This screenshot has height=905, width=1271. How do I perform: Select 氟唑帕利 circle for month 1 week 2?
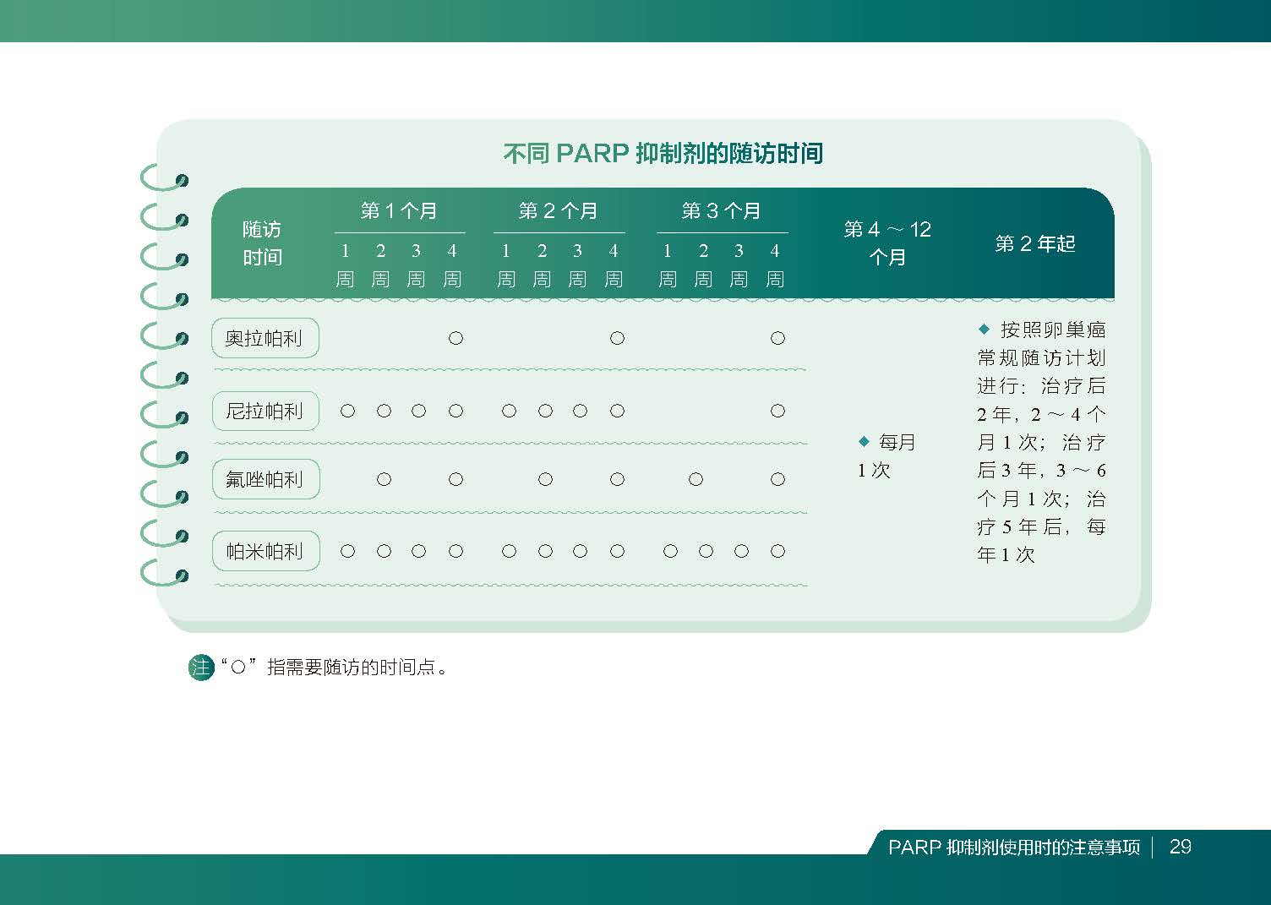tap(384, 480)
